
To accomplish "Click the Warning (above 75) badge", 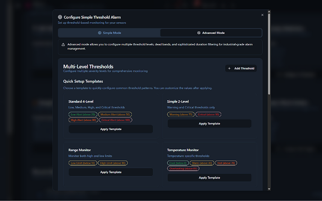I will pyautogui.click(x=181, y=114).
